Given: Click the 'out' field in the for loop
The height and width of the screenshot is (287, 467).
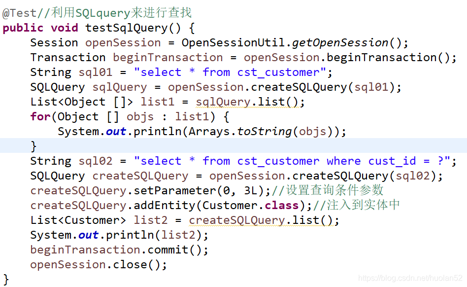Looking at the screenshot, I should point(116,132).
